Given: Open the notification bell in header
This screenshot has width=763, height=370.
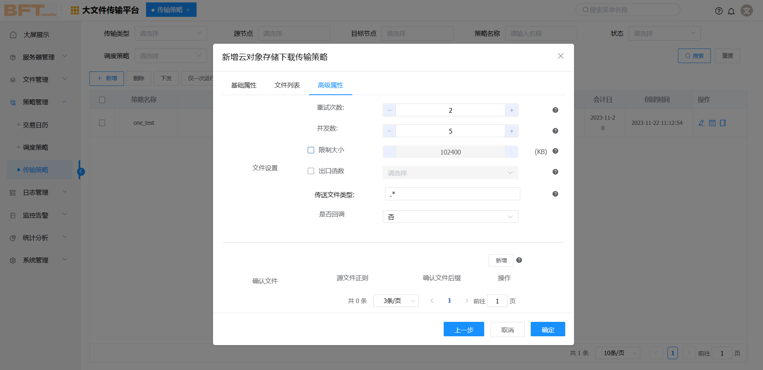Looking at the screenshot, I should 731,11.
